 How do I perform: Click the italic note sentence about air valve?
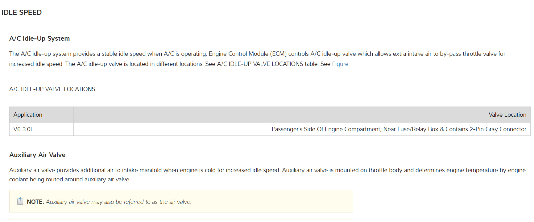118,202
